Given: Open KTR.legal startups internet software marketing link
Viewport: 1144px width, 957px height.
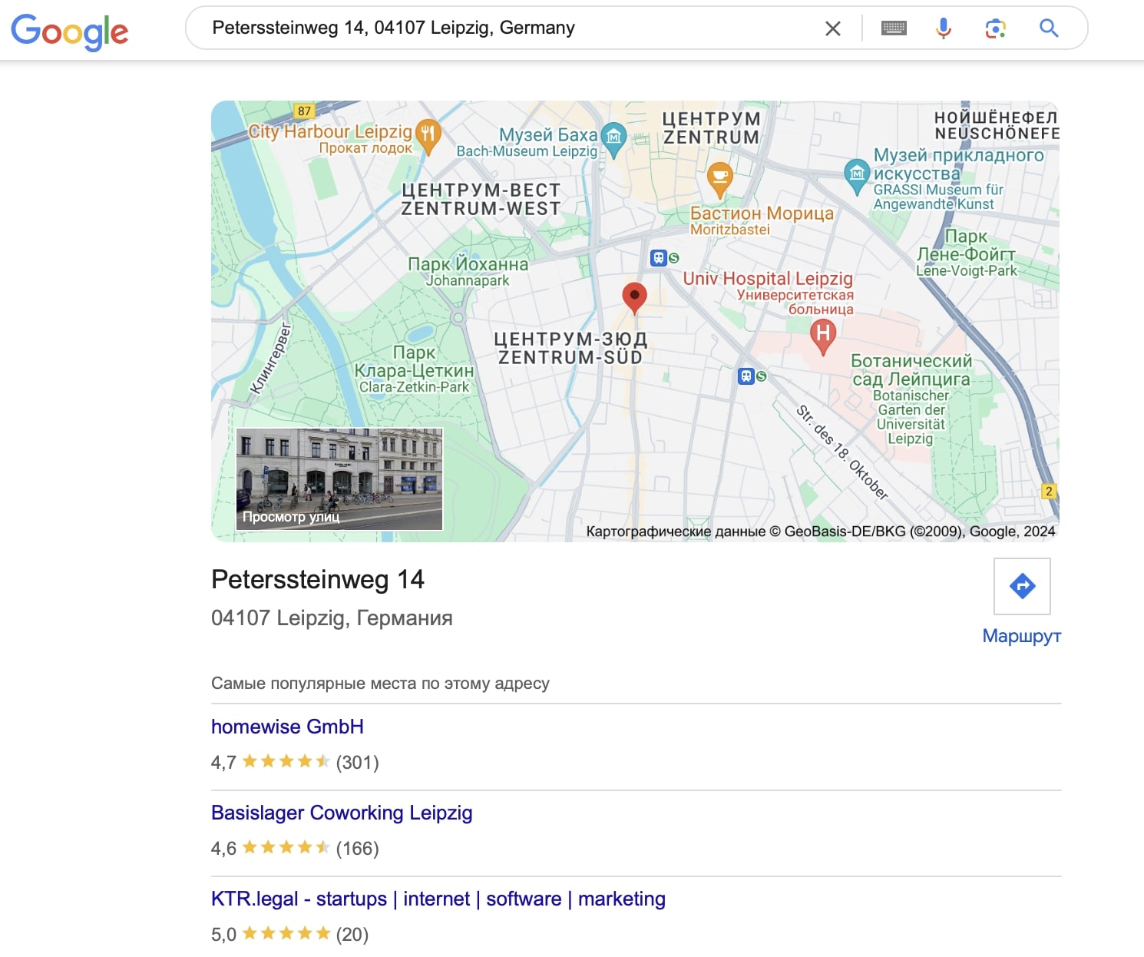Looking at the screenshot, I should click(x=438, y=899).
